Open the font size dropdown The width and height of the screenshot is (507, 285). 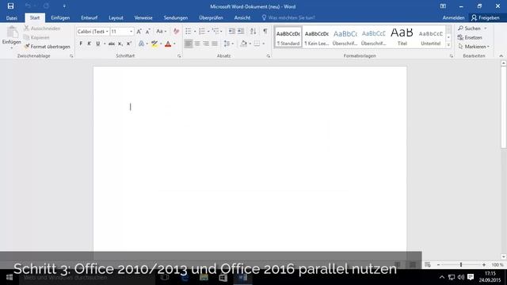click(x=131, y=32)
